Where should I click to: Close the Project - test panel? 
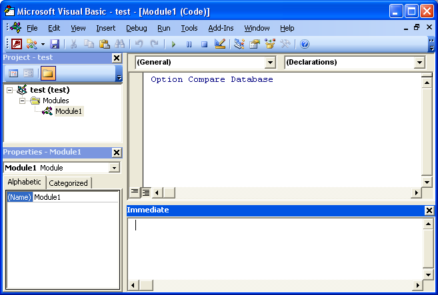(117, 58)
